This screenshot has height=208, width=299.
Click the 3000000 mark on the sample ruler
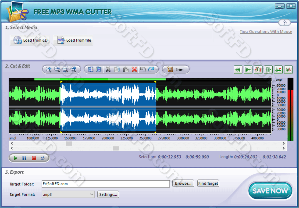[183, 138]
